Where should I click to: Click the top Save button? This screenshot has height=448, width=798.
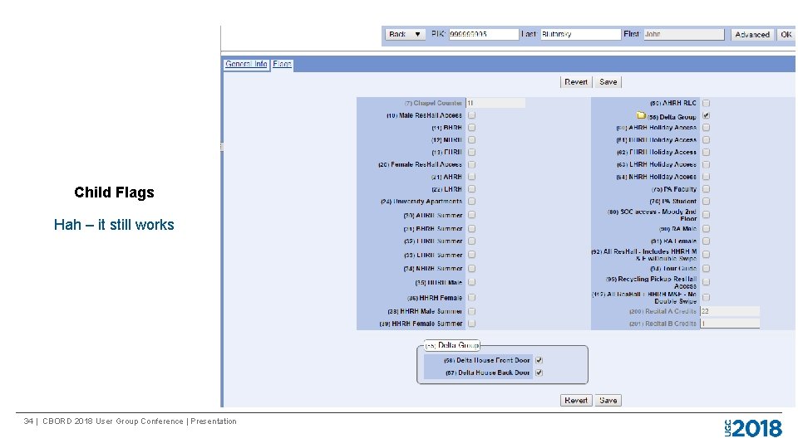(608, 82)
